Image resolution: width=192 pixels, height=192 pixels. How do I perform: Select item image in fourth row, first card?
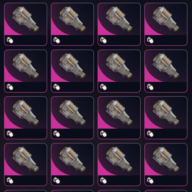click(26, 159)
